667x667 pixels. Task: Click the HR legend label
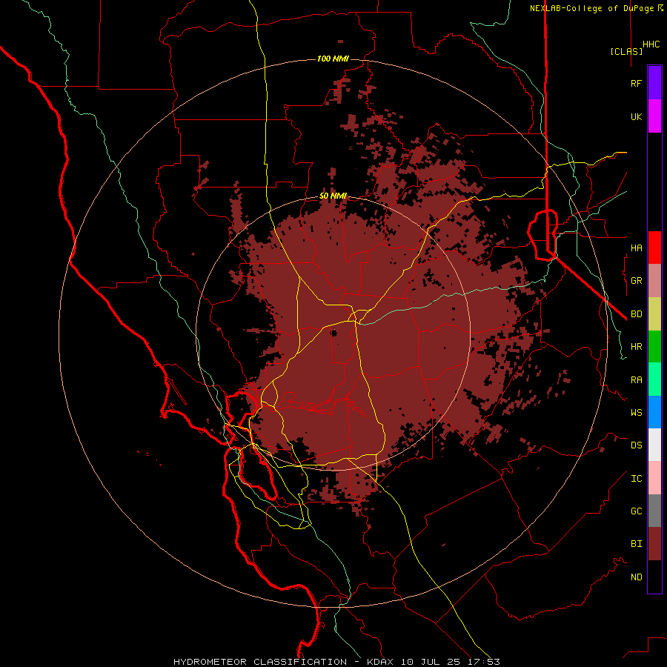point(637,347)
